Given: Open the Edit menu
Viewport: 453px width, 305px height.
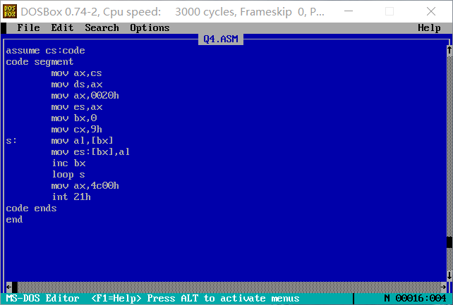Looking at the screenshot, I should [62, 28].
